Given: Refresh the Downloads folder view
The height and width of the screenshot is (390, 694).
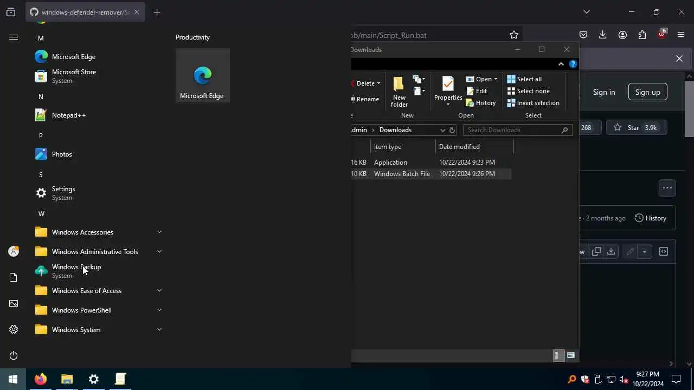Looking at the screenshot, I should [x=452, y=130].
